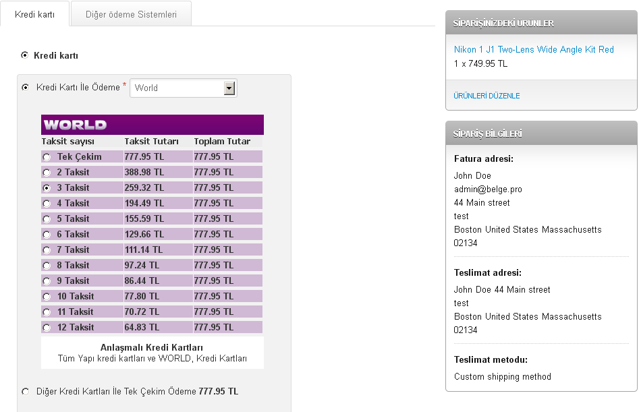Choose the 8 Taksit installment option
The width and height of the screenshot is (639, 412).
point(47,266)
